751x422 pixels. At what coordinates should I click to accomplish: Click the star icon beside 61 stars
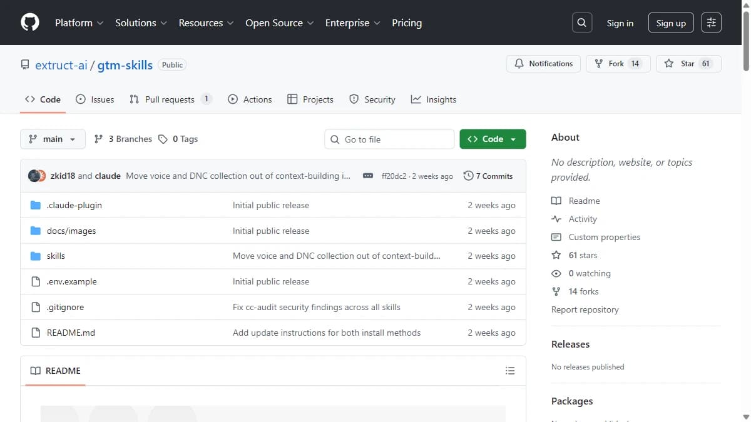[x=556, y=255]
